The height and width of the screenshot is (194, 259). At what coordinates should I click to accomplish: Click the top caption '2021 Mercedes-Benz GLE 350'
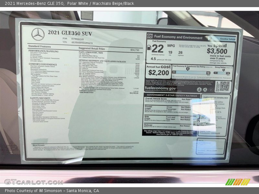pyautogui.click(x=34, y=4)
